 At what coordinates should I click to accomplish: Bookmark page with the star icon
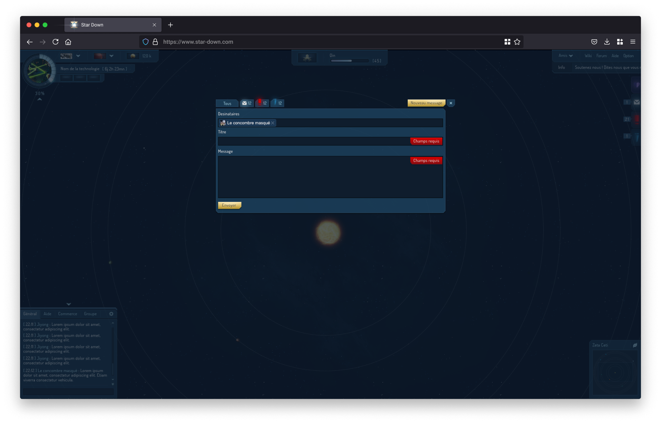[517, 42]
